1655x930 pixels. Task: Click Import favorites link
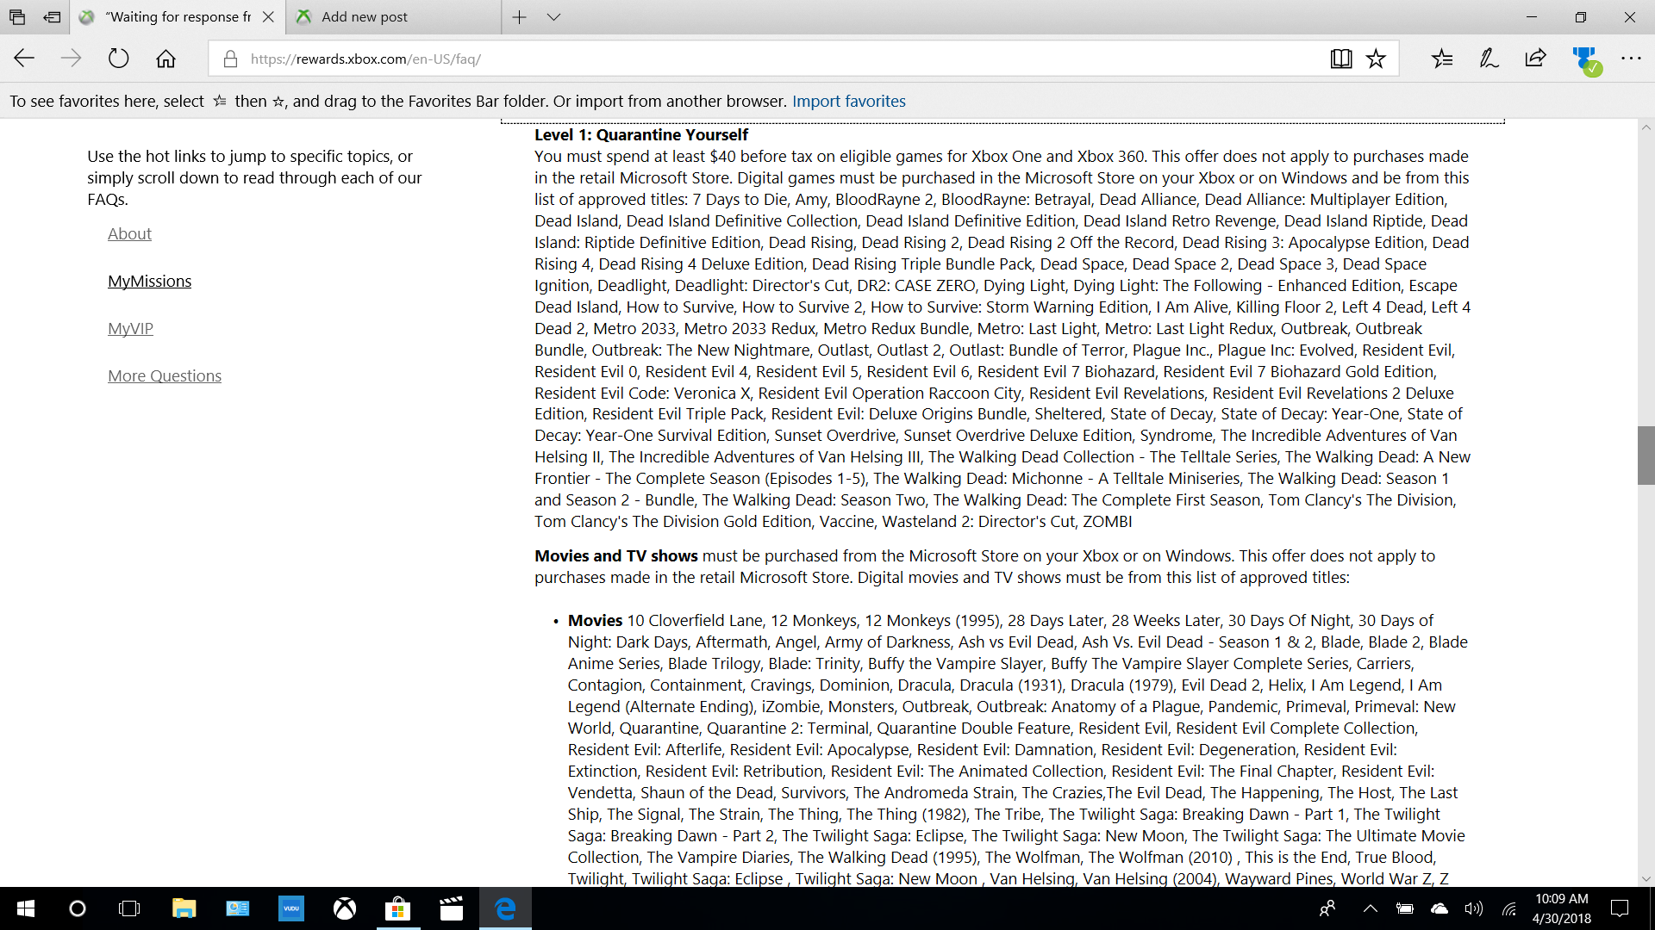pyautogui.click(x=848, y=101)
